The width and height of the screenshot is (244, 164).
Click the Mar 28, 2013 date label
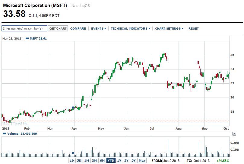(x=12, y=38)
